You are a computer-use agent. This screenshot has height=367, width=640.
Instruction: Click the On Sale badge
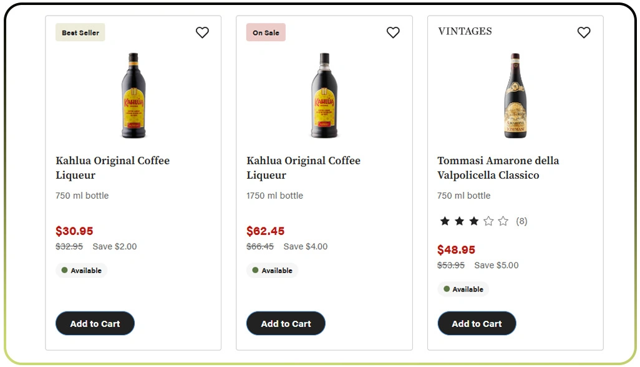(266, 32)
